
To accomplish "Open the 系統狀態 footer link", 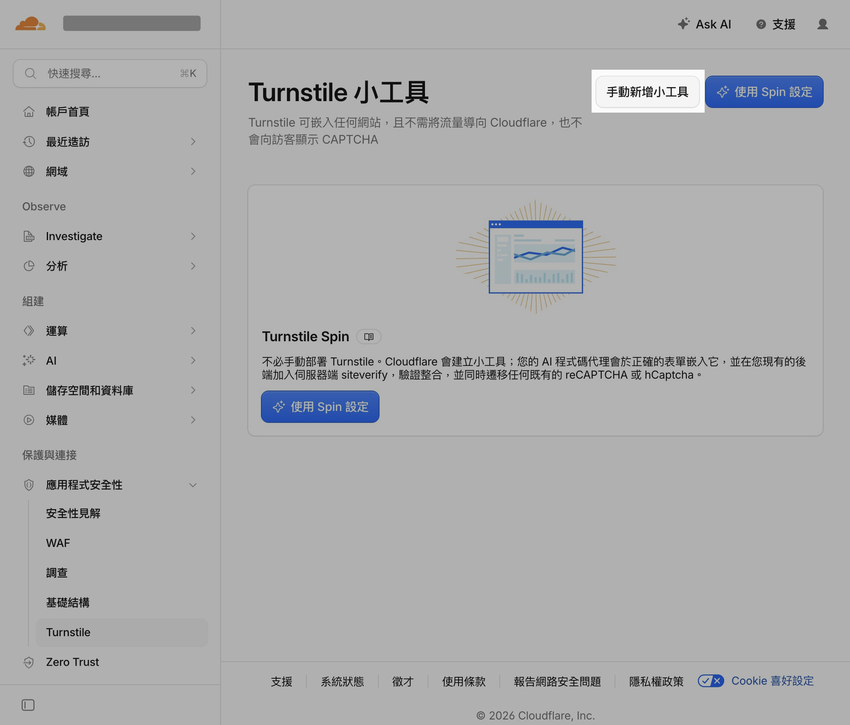I will tap(343, 682).
